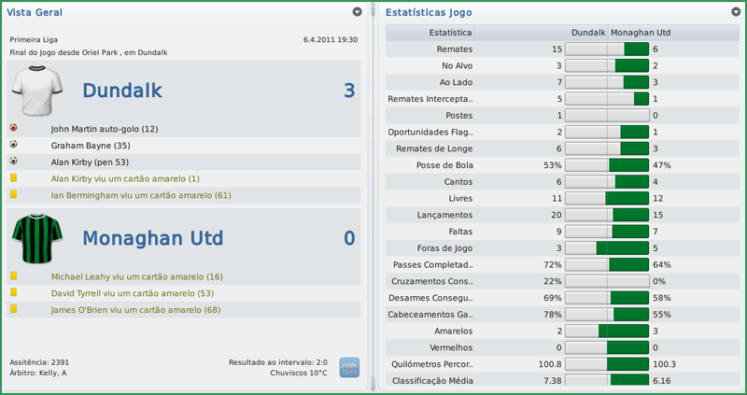Click the Posse de Bola possession bar
Viewport: 747px width, 395px height.
point(607,165)
